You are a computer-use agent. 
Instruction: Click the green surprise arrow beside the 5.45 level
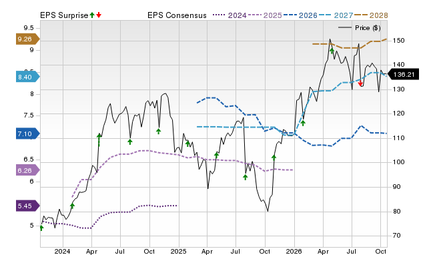pyautogui.click(x=72, y=206)
